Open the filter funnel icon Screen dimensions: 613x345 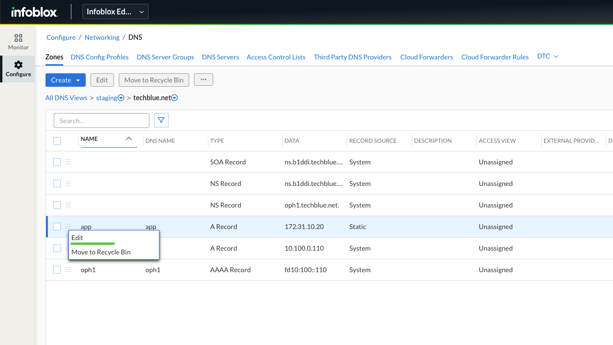pyautogui.click(x=161, y=121)
